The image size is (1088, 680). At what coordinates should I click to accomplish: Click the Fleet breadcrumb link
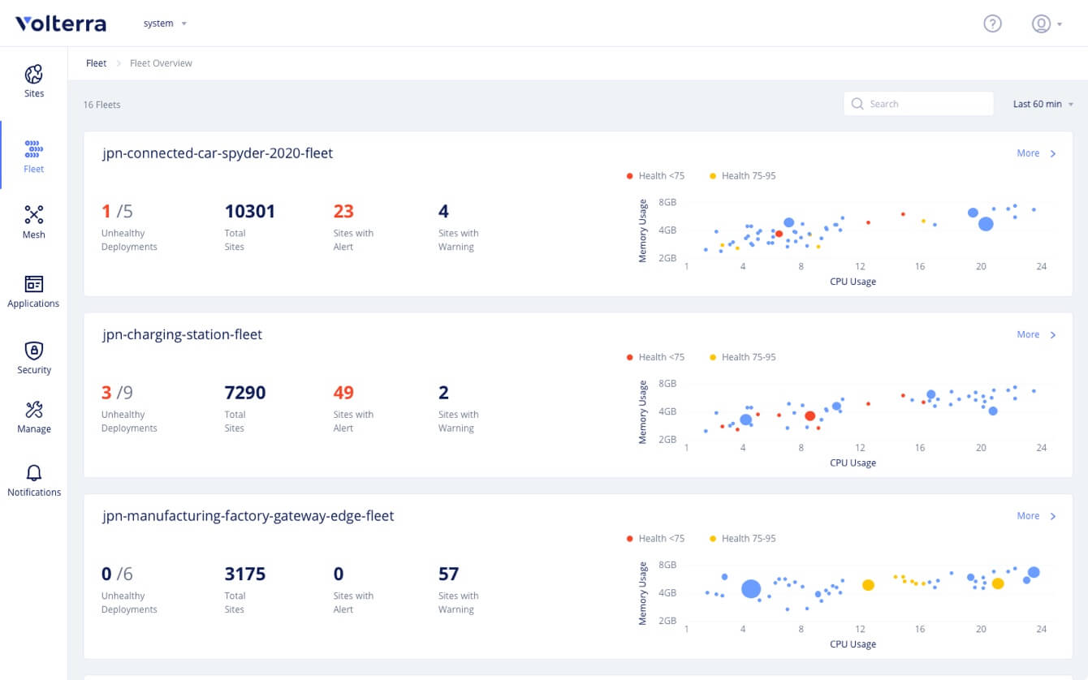point(96,63)
